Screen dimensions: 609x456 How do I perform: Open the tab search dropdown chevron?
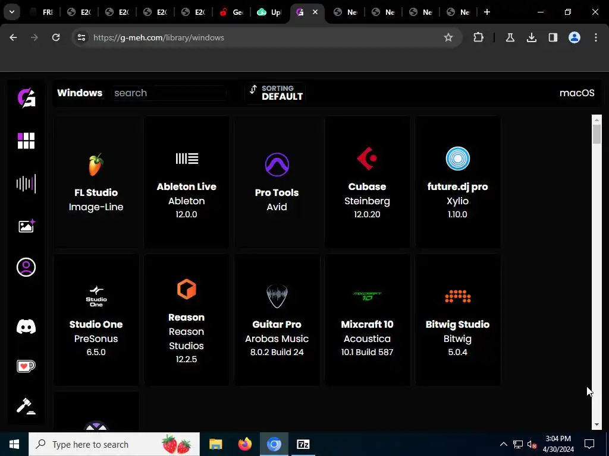(x=12, y=12)
